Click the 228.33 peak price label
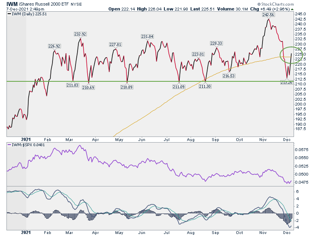This screenshot has height=236, width=315. 216,43
